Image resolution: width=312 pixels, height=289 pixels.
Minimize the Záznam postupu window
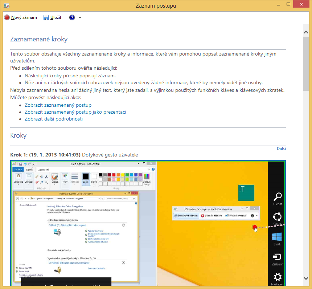(279, 5)
